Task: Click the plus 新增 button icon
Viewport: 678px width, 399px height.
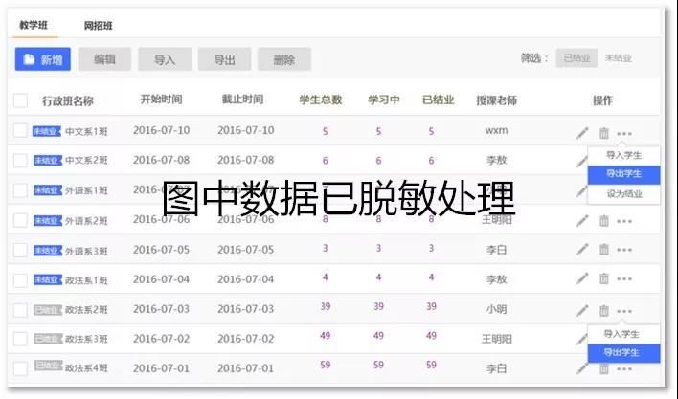Action: click(29, 59)
